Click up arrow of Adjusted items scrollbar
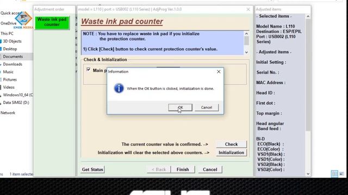348x195 pixels. [x=308, y=16]
